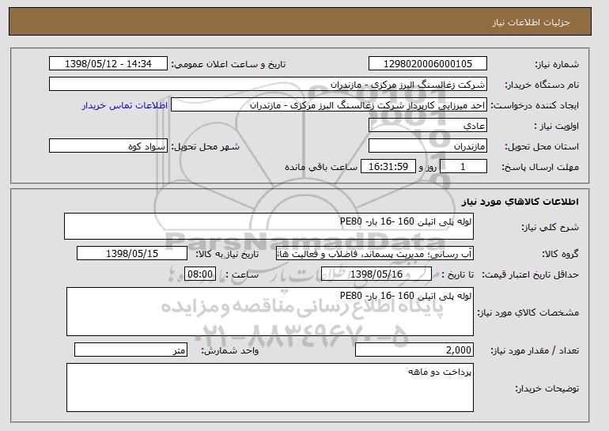Screen dimensions: 609x431
Task: Click the label مشخصات کالای مورد نیاز
Action: click(528, 312)
